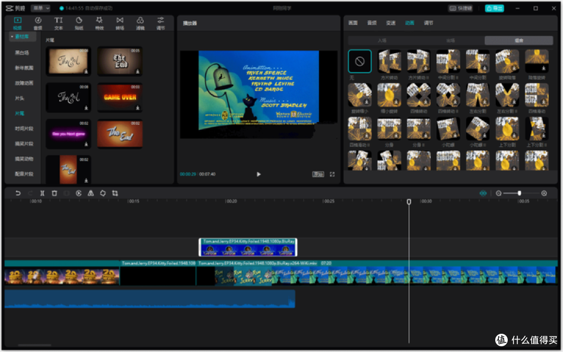This screenshot has height=352, width=563.
Task: Click the undo arrow in timeline toolbar
Action: 18,193
